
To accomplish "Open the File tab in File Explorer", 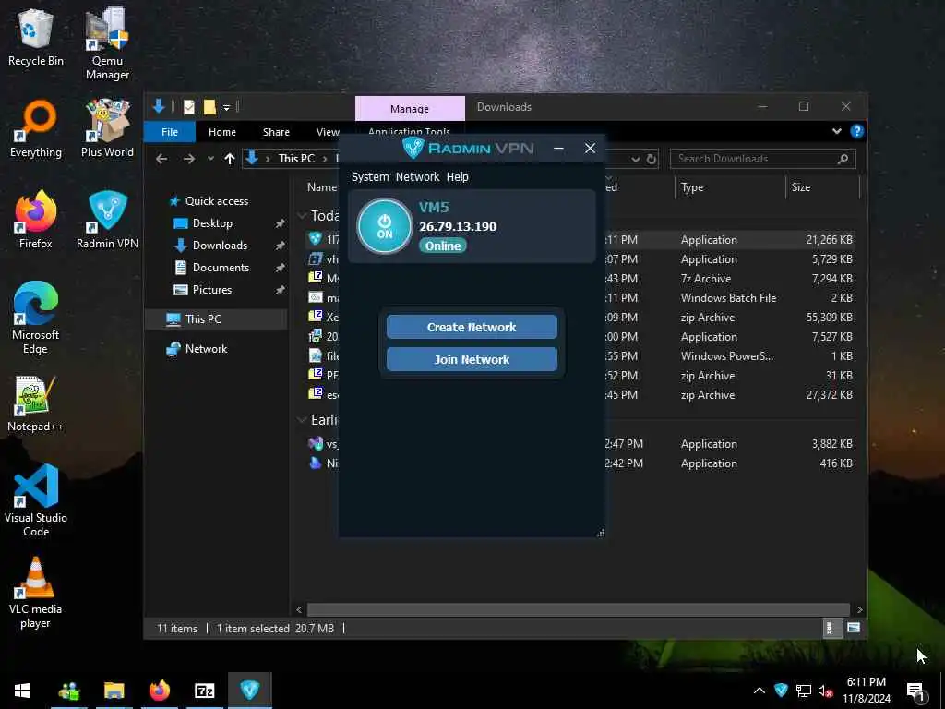I will [x=170, y=131].
